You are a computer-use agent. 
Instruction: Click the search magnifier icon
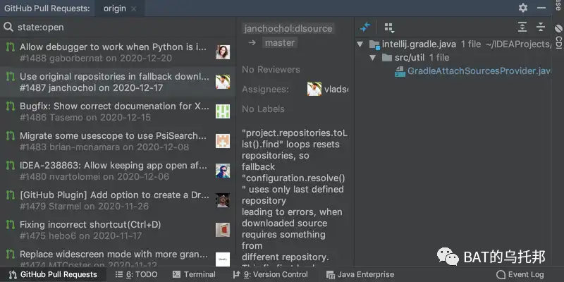8,27
